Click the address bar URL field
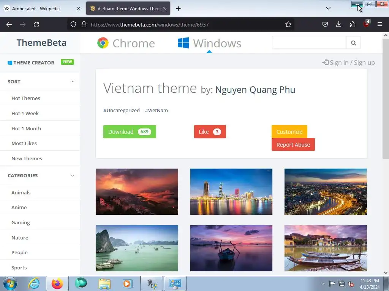 click(186, 25)
